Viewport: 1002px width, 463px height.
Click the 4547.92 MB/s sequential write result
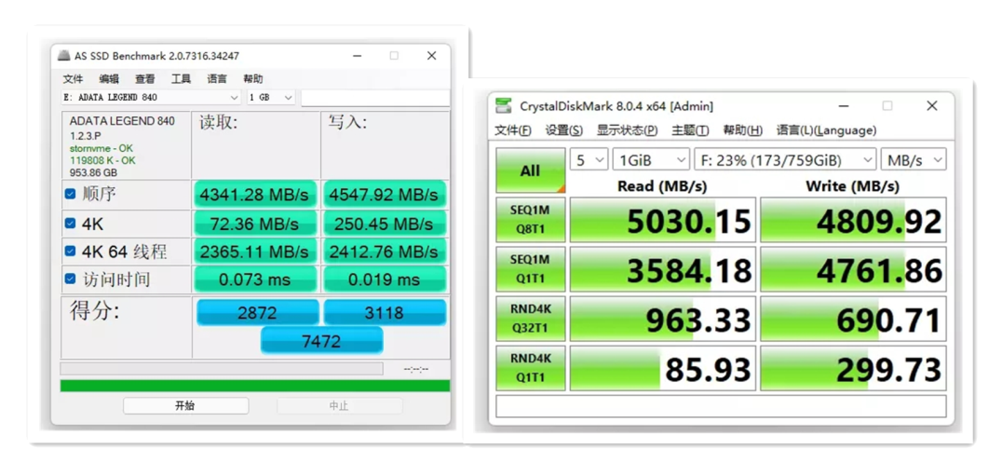tap(384, 195)
